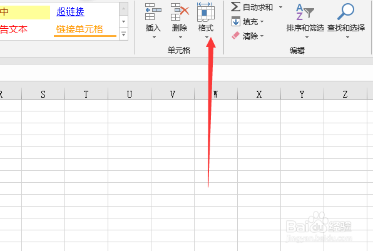Open the dropdown arrow under 删除

[180, 37]
